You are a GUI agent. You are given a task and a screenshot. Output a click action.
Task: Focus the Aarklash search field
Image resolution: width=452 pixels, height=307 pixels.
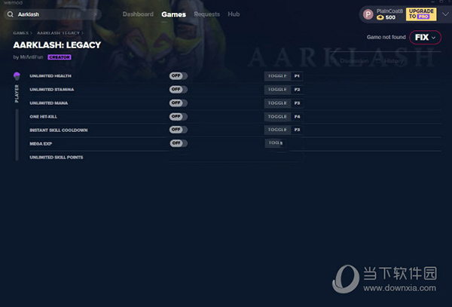53,14
